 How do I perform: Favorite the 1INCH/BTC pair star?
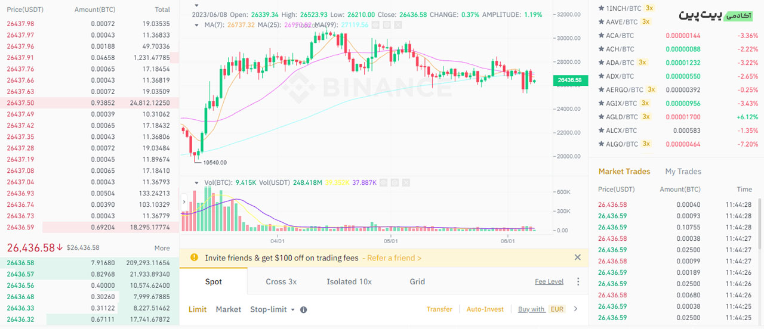click(x=601, y=8)
